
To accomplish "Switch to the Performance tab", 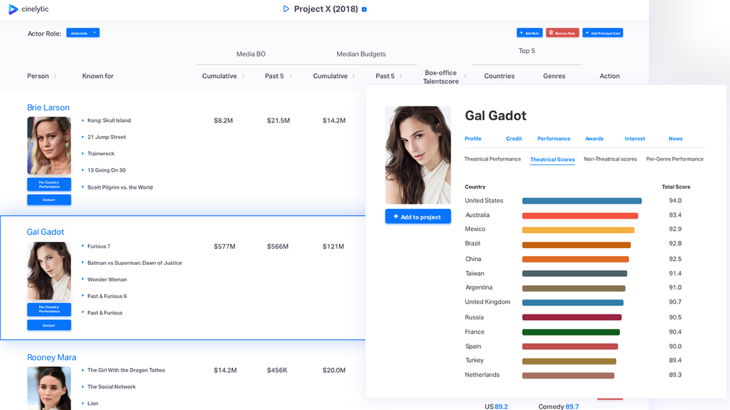I will point(554,138).
